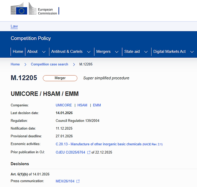197x187 pixels.
Task: Expand the Mergers dropdown chevron
Action: pyautogui.click(x=117, y=52)
